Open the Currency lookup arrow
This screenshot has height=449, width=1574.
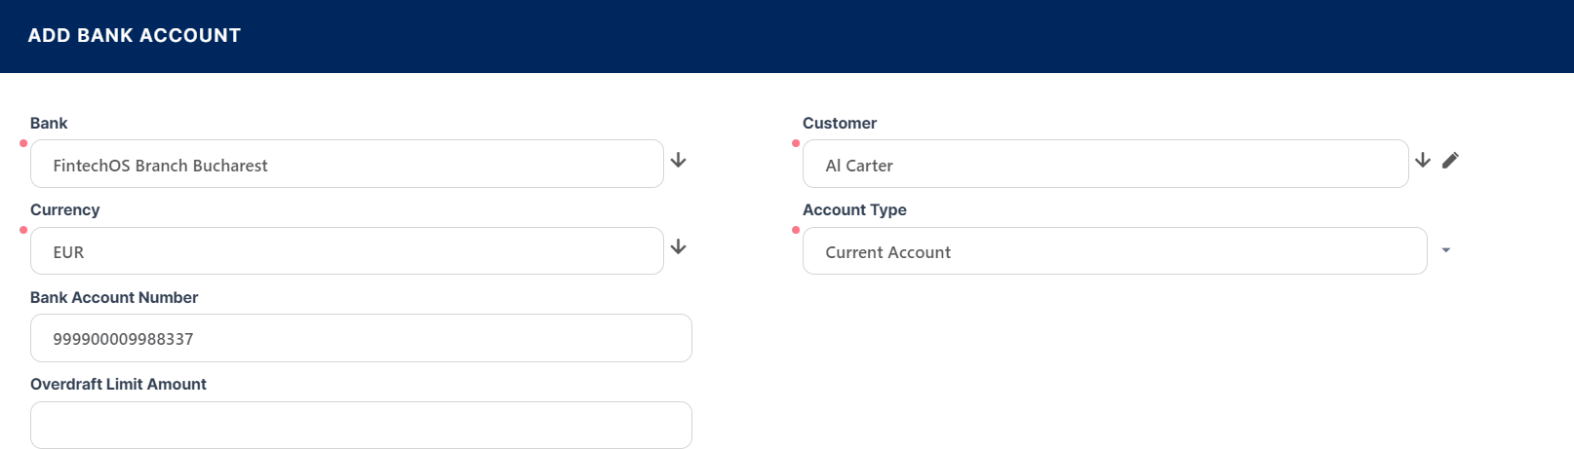click(x=679, y=247)
